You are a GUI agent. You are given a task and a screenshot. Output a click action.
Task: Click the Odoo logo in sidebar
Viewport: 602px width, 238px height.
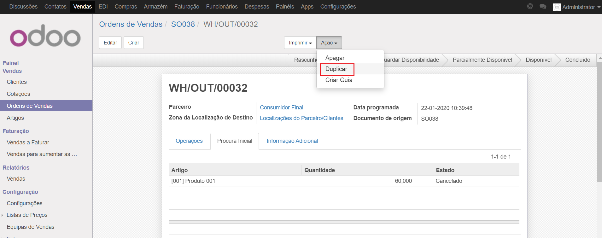coord(45,36)
